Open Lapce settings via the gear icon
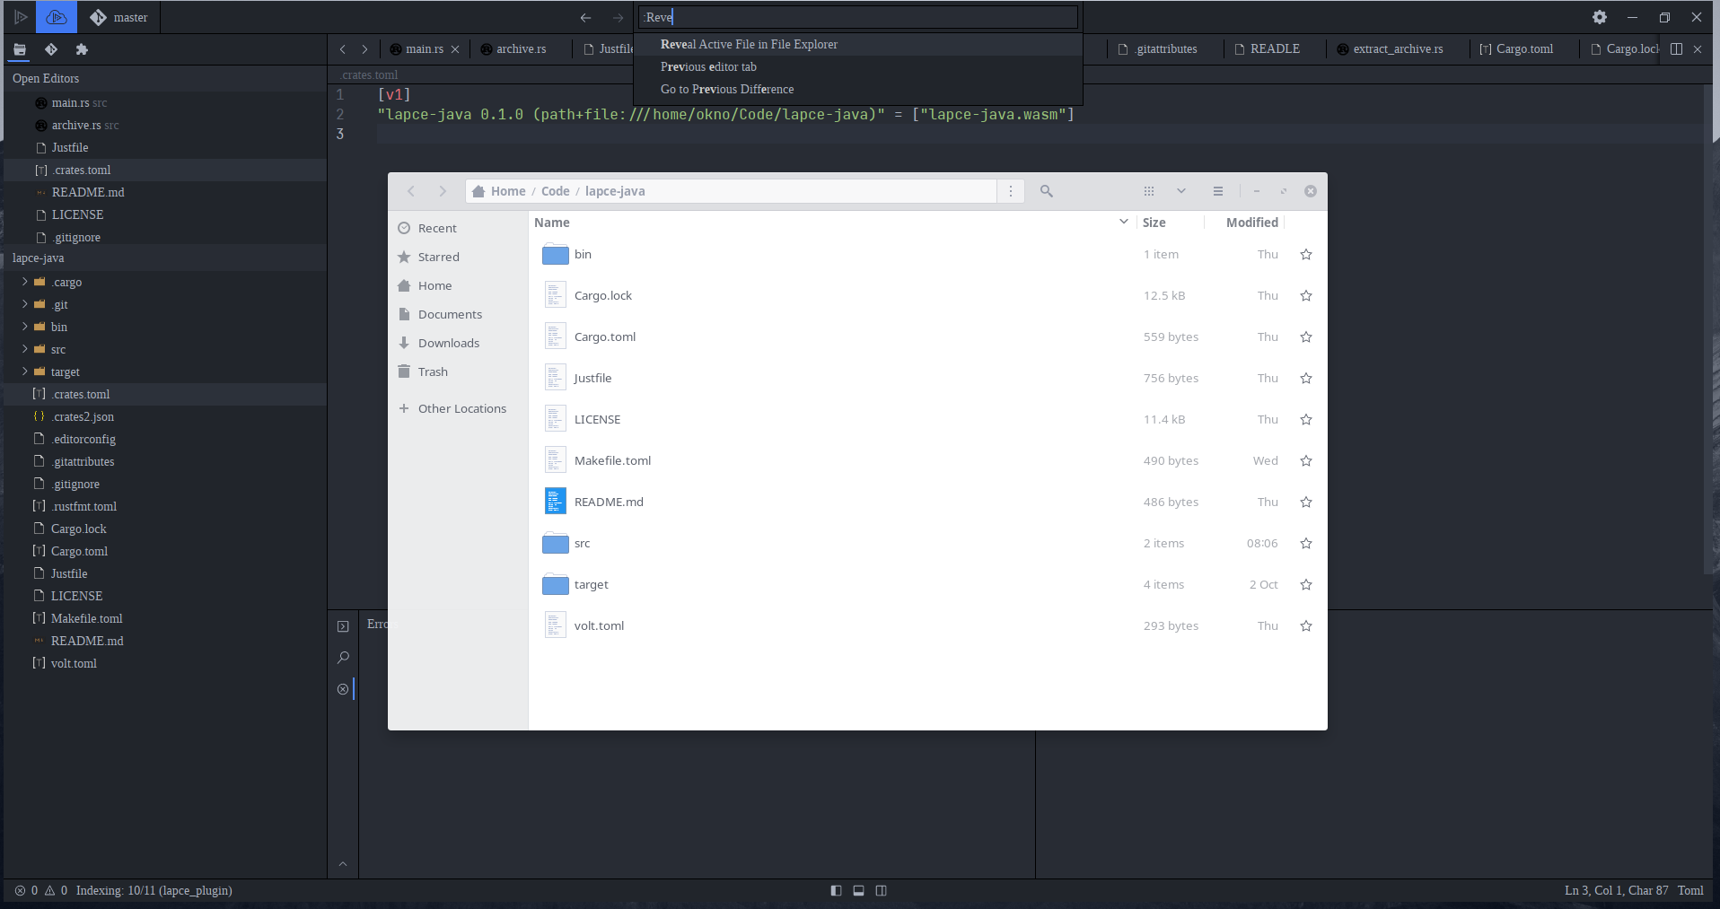The height and width of the screenshot is (909, 1720). click(1601, 17)
